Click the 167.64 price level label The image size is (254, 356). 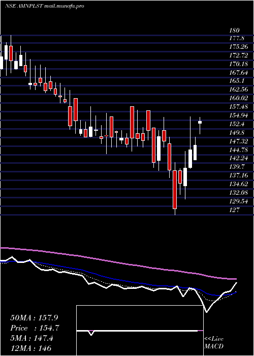click(239, 73)
